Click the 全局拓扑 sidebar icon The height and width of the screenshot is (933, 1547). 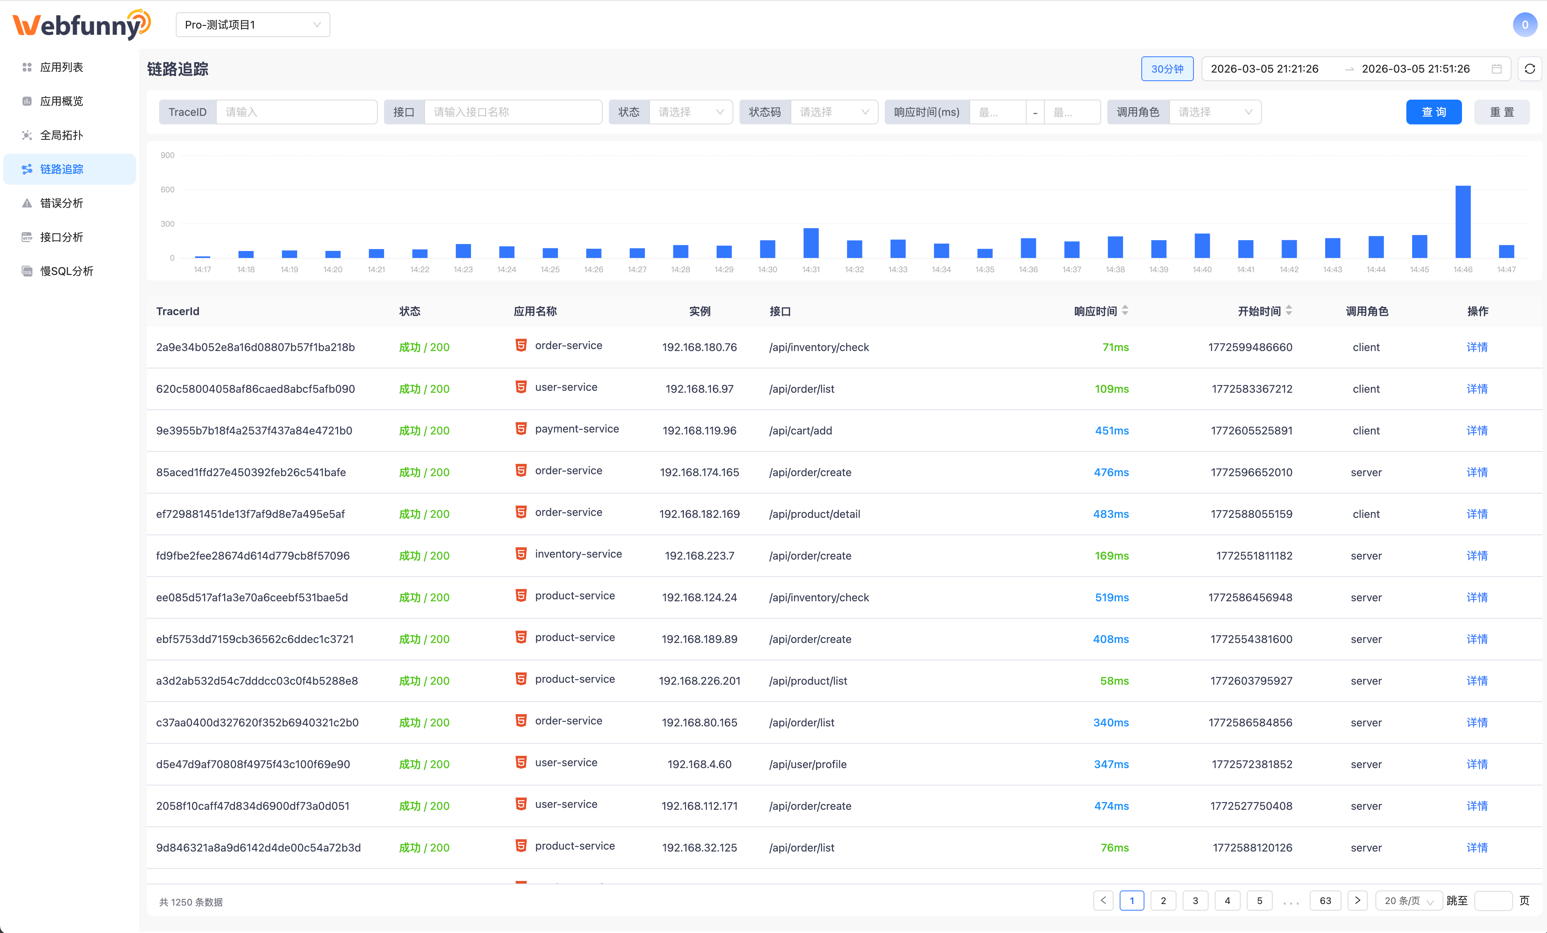pos(27,136)
